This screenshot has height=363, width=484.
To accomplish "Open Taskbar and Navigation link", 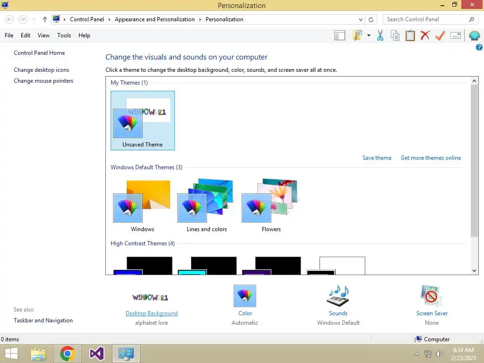I will pos(43,320).
